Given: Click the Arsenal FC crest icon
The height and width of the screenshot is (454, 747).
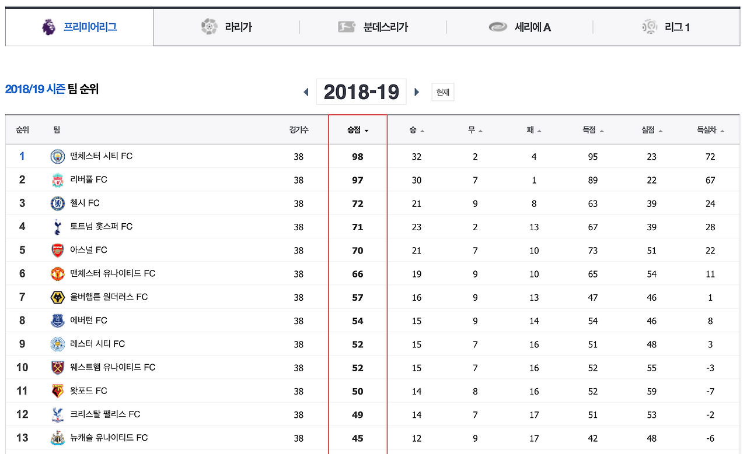Looking at the screenshot, I should pos(57,250).
